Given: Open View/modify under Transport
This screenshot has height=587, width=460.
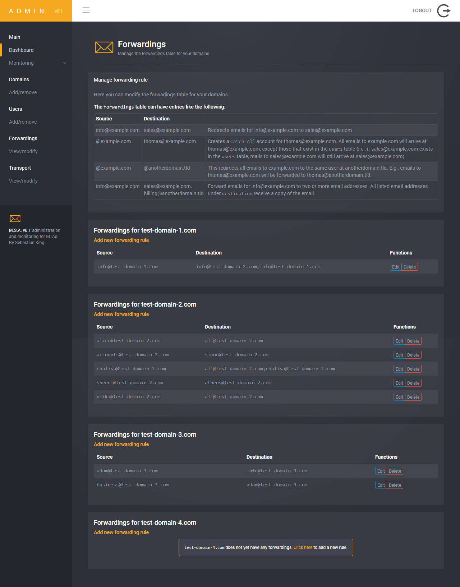Looking at the screenshot, I should pos(23,181).
